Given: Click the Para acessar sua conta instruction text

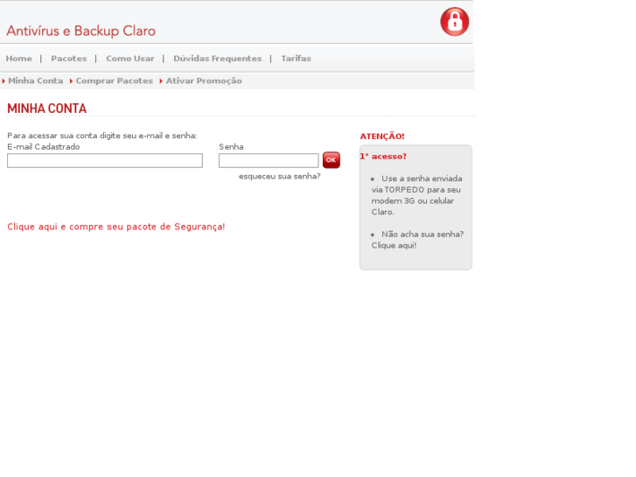Looking at the screenshot, I should point(101,136).
